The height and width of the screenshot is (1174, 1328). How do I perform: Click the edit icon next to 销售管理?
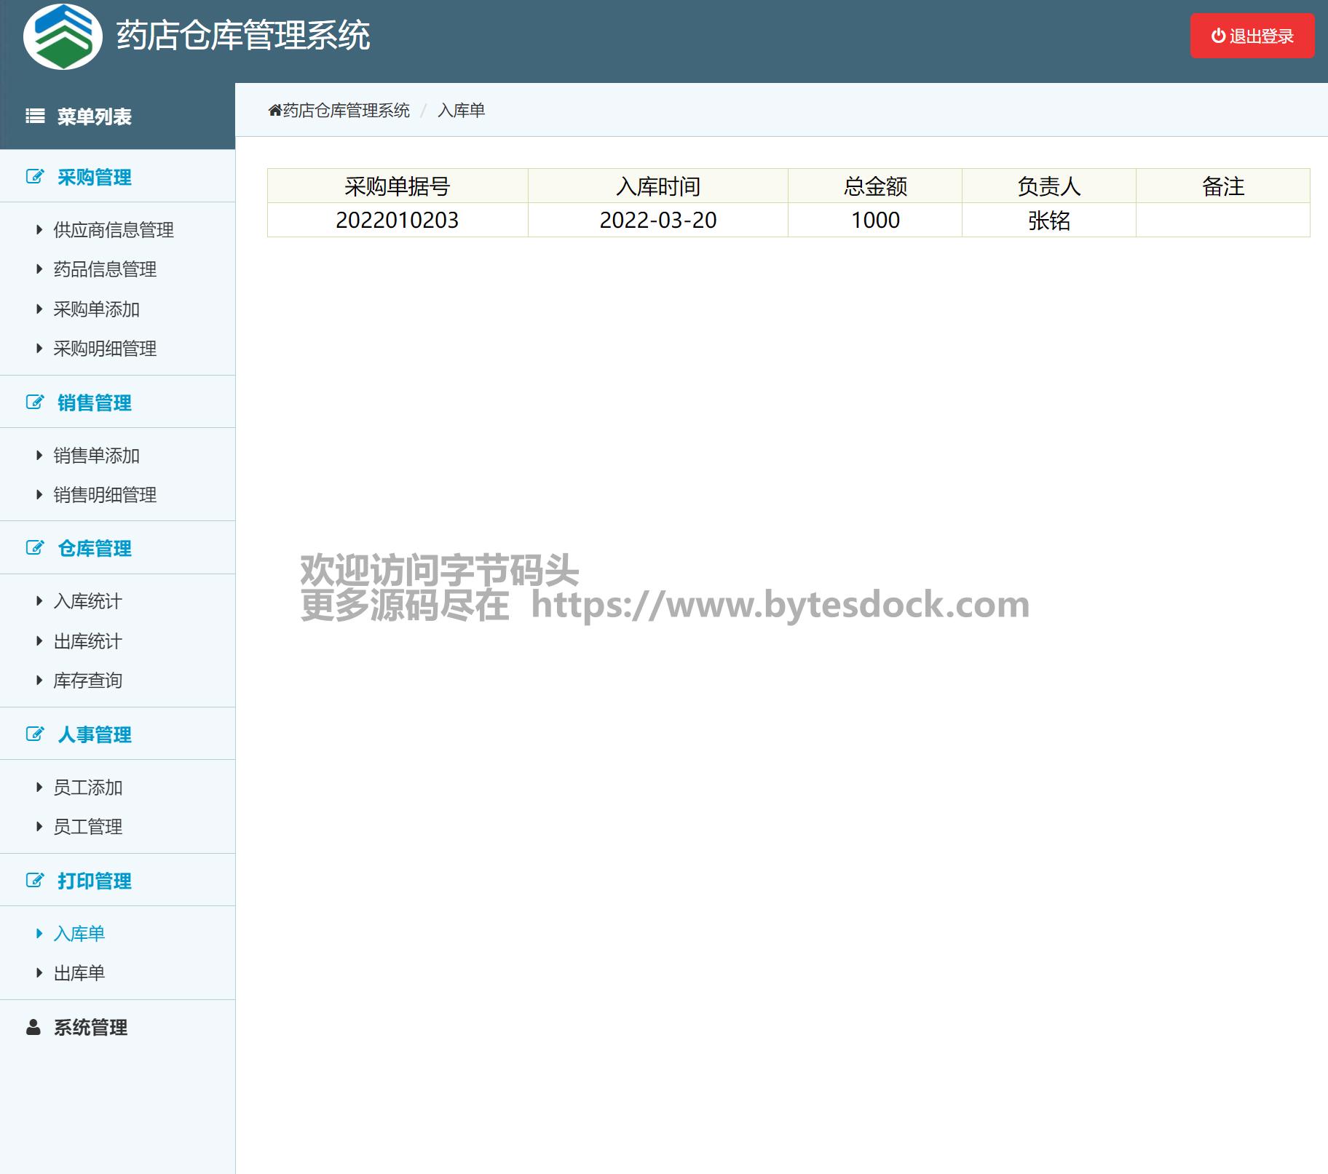coord(35,402)
